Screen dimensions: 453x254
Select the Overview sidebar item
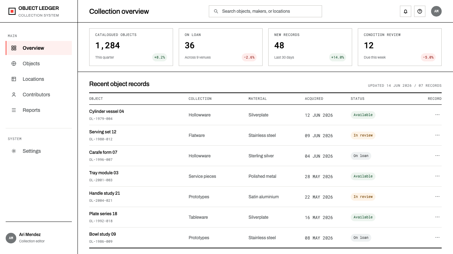39,48
